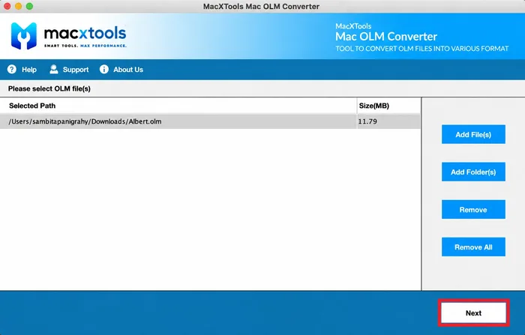Click the Add File(s) button
The width and height of the screenshot is (525, 335).
pos(473,135)
